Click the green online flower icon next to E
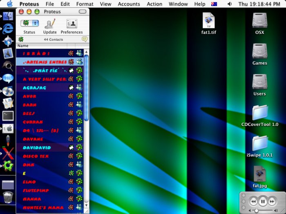This screenshot has height=214, width=286. [71, 173]
